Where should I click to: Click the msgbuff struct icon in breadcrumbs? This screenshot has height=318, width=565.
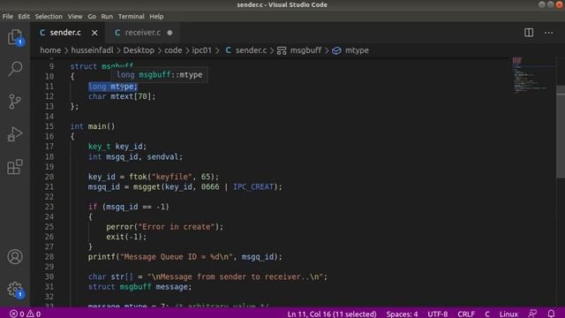[282, 50]
